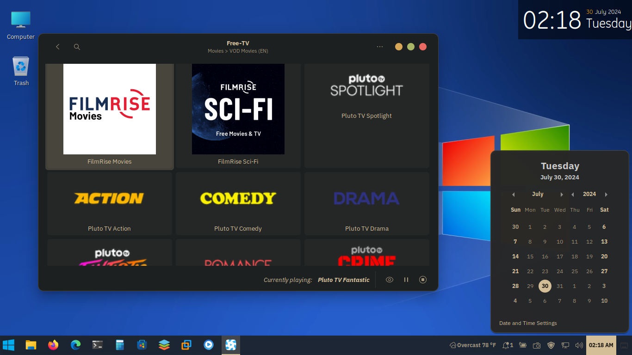This screenshot has height=355, width=632.
Task: Open the Pluto TV Drama channel
Action: click(x=367, y=204)
